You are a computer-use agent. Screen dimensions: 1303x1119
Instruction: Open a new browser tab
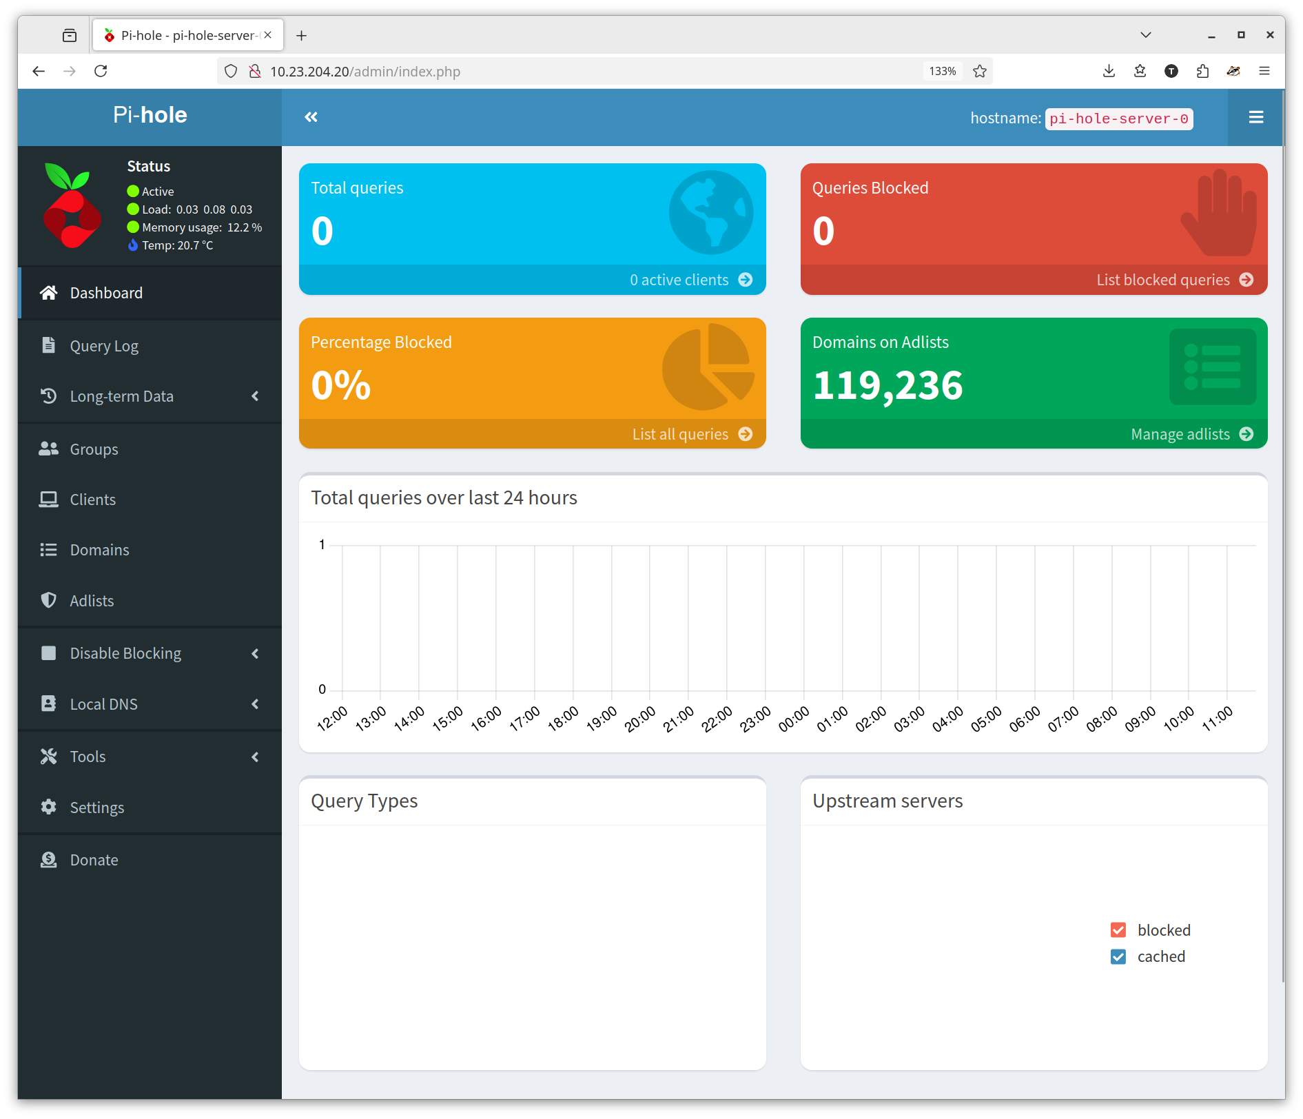[301, 35]
